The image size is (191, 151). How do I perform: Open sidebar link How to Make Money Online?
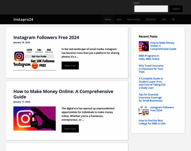(163, 46)
